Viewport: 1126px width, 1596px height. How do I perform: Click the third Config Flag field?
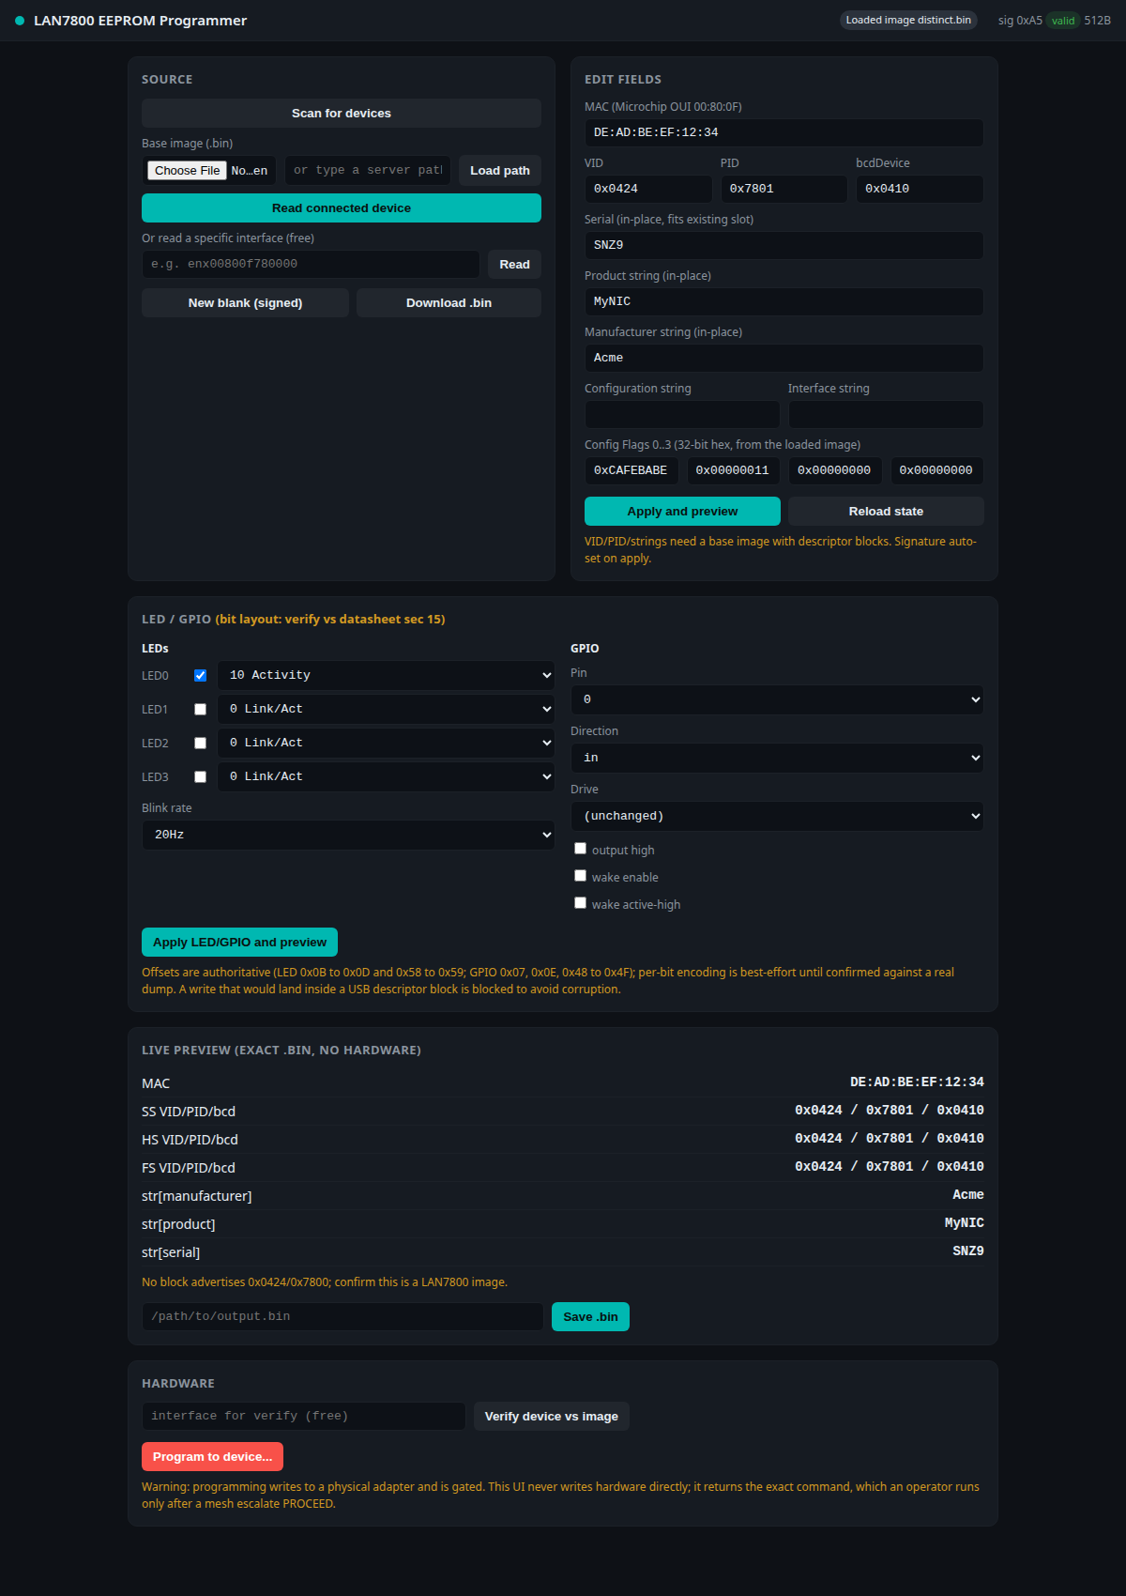click(835, 470)
